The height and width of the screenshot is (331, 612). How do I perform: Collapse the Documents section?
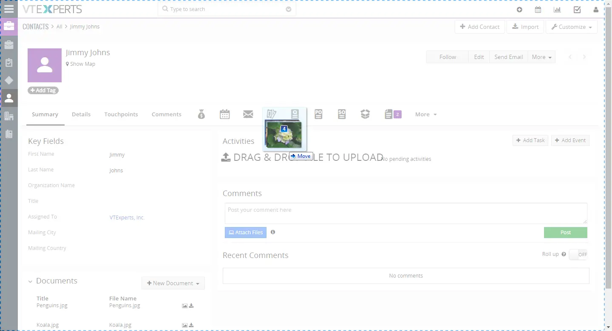[30, 281]
